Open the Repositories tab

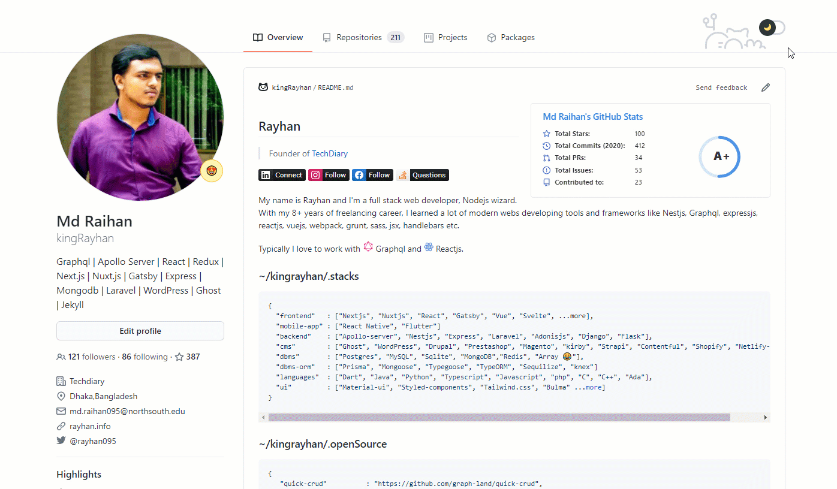[x=363, y=37]
